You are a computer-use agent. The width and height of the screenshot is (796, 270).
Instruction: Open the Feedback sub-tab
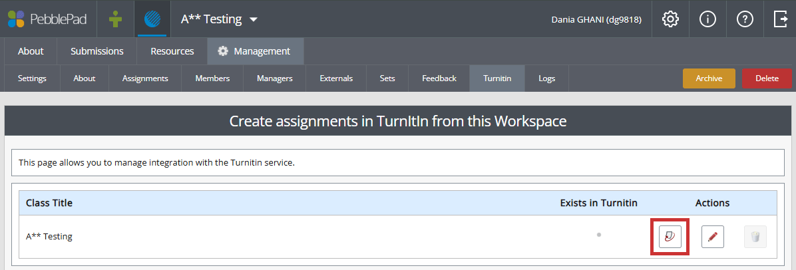439,78
